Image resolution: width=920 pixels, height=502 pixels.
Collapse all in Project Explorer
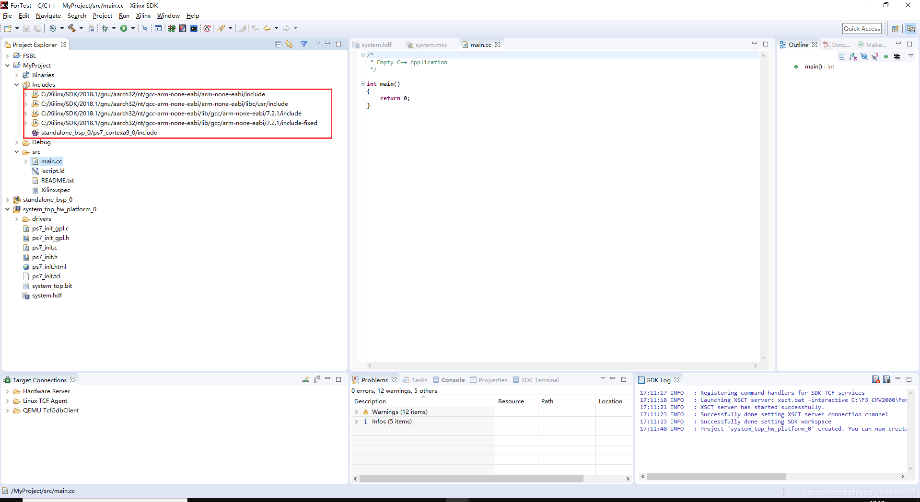point(279,44)
